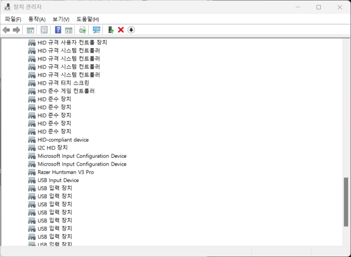The width and height of the screenshot is (351, 257).
Task: Select the HID-compliant device entry
Action: [x=63, y=140]
